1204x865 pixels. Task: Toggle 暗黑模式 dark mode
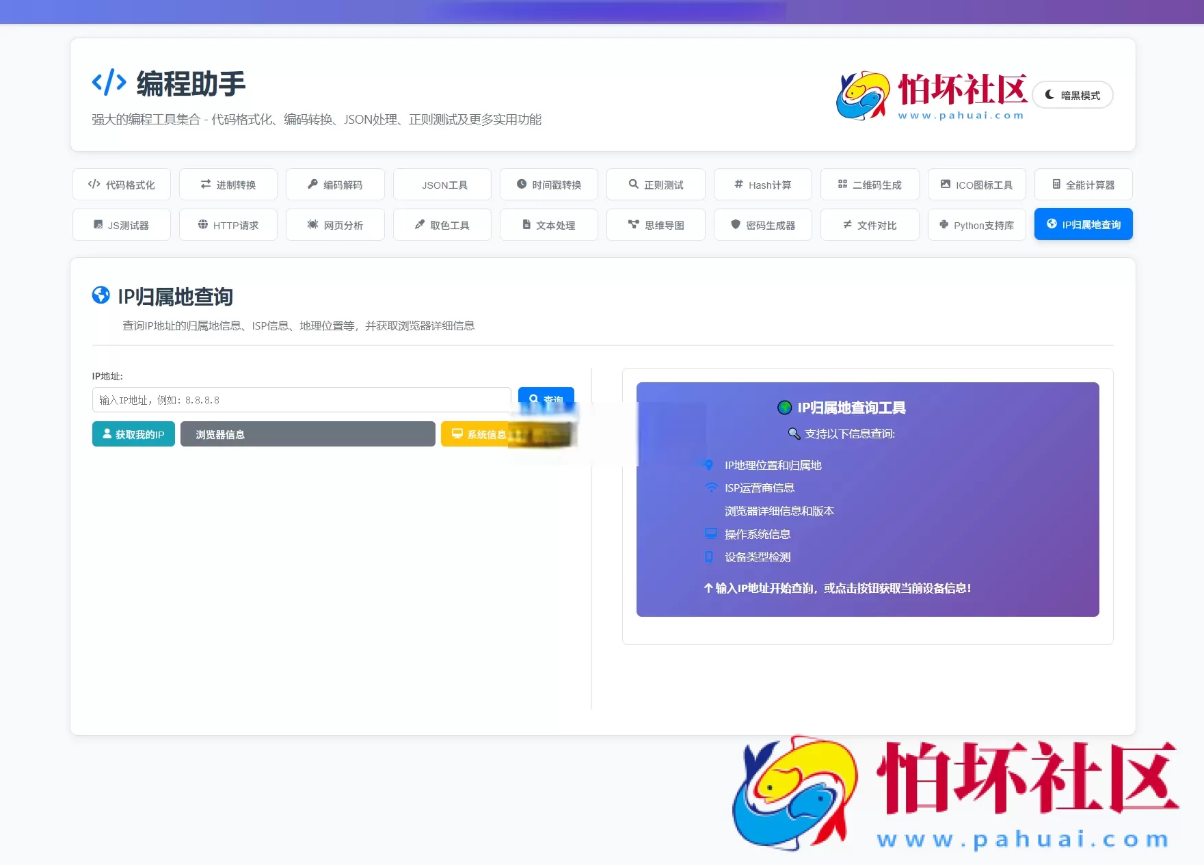[1073, 95]
